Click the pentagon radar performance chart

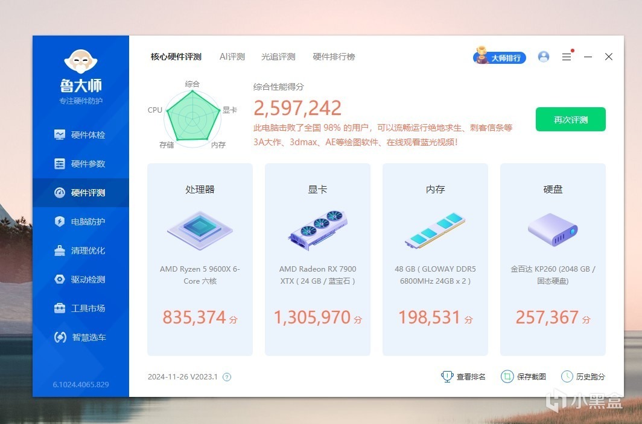192,118
